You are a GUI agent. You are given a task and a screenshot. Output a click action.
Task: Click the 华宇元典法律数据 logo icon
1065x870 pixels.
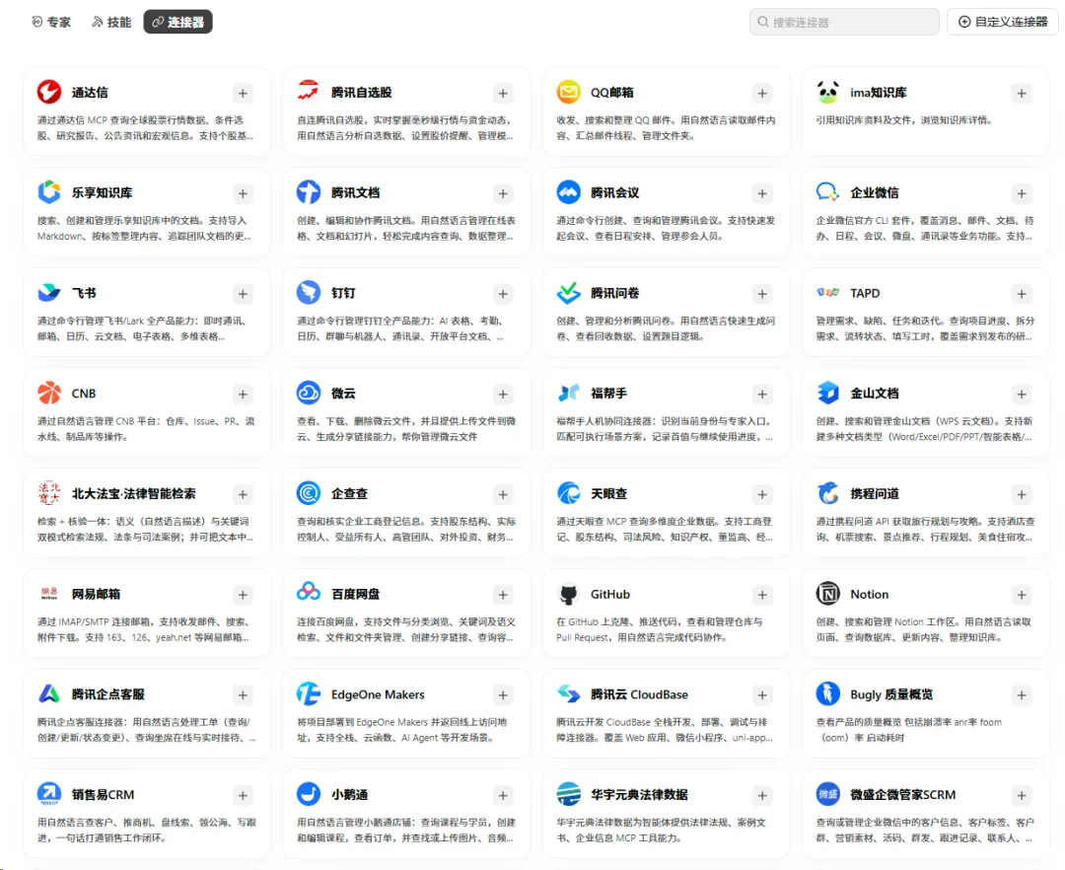coord(569,793)
